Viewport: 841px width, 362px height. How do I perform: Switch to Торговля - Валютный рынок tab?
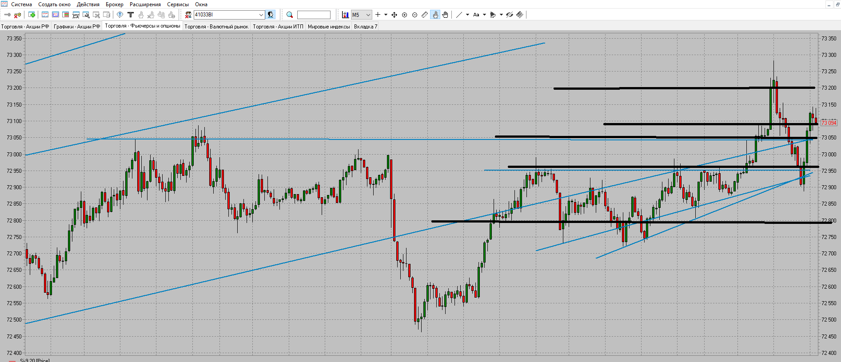point(216,27)
